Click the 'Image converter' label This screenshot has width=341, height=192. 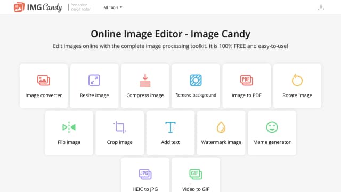point(44,95)
